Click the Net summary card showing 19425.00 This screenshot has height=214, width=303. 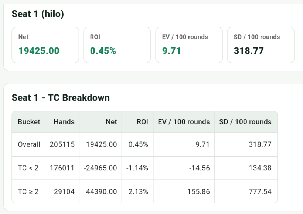coord(45,45)
